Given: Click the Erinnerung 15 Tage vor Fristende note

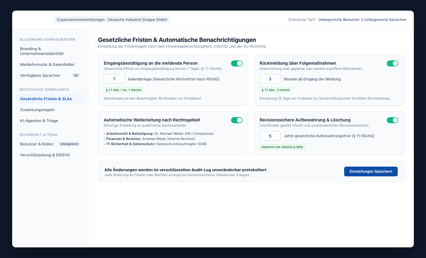Looking at the screenshot, I should 325,98.
